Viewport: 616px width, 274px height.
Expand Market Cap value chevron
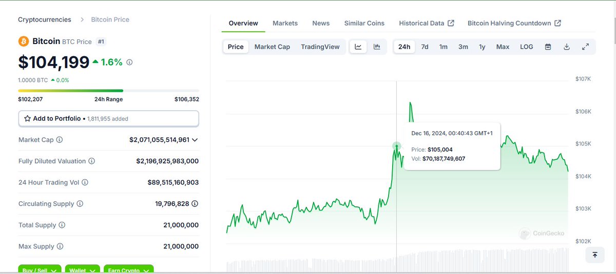(195, 140)
